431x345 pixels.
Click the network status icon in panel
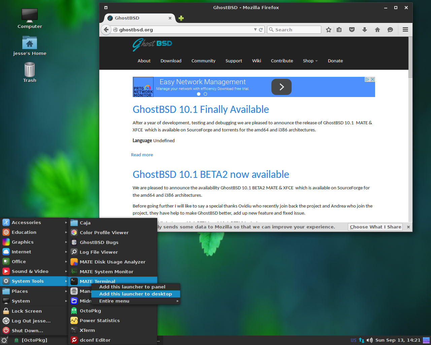pyautogui.click(x=362, y=340)
